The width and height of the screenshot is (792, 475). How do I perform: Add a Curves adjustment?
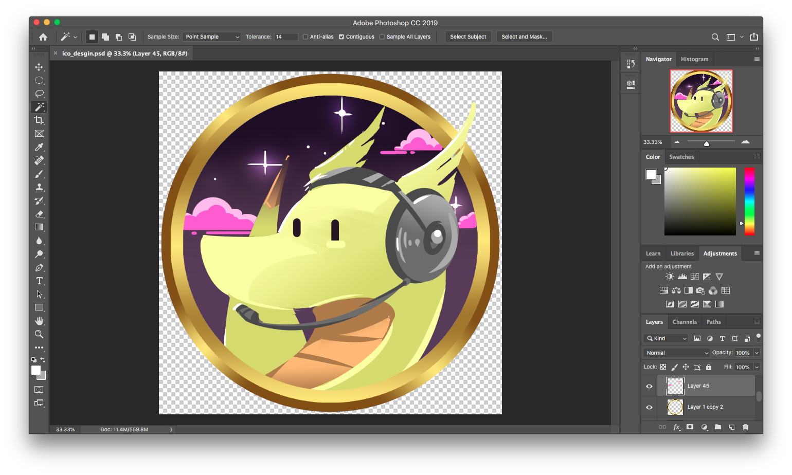(x=695, y=277)
